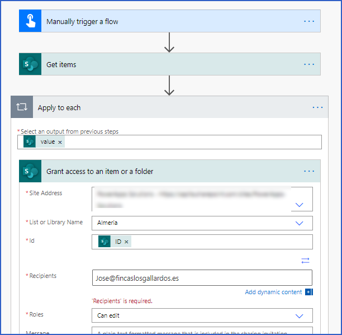Screen dimensions: 342x335
Task: Click the Site Address field label
Action: [x=46, y=193]
